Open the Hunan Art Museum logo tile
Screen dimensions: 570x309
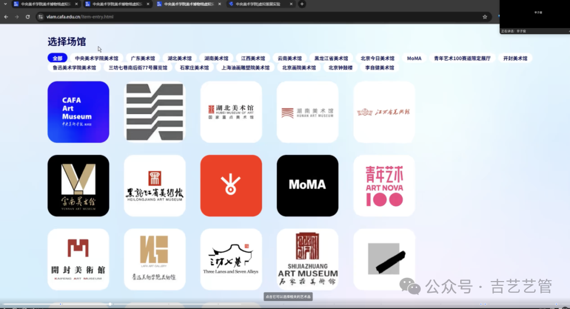click(x=307, y=112)
